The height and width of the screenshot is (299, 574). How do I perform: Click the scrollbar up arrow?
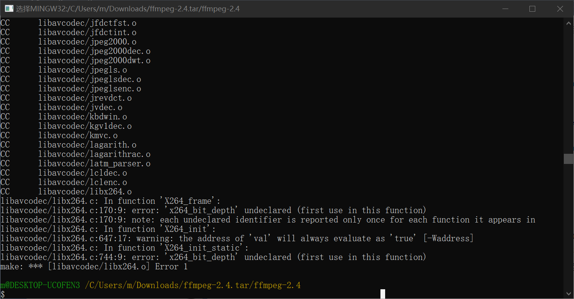pos(569,23)
